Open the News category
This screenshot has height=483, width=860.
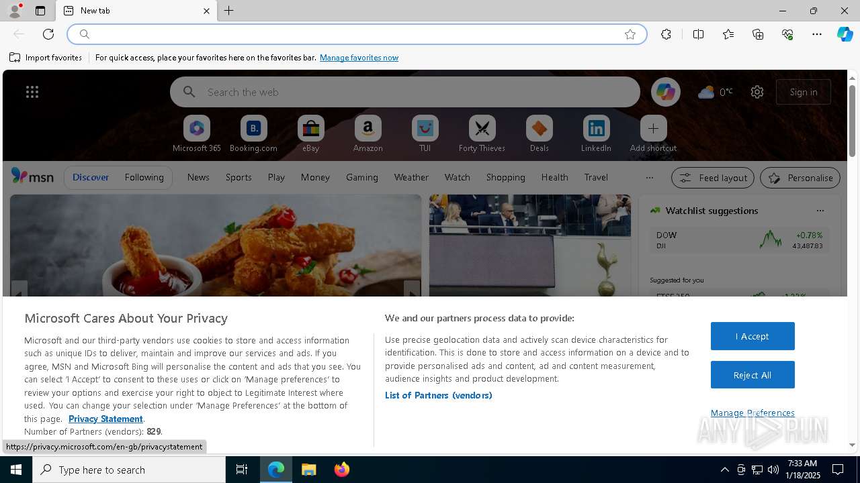(x=198, y=177)
